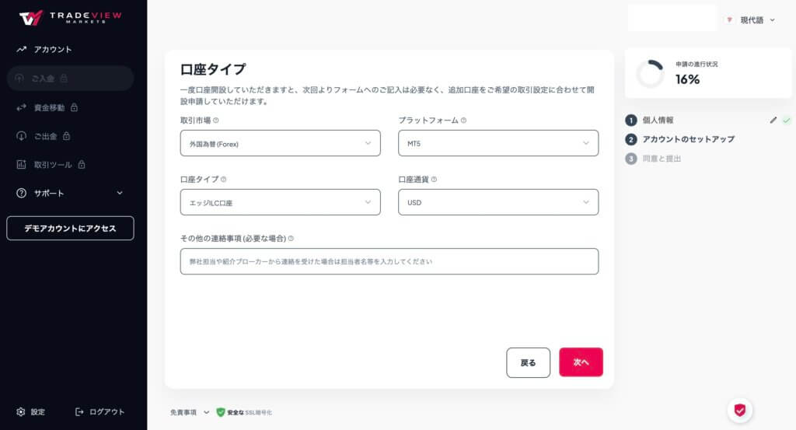This screenshot has width=796, height=430.
Task: Open the 口座通貨 dropdown showing USD
Action: tap(498, 202)
